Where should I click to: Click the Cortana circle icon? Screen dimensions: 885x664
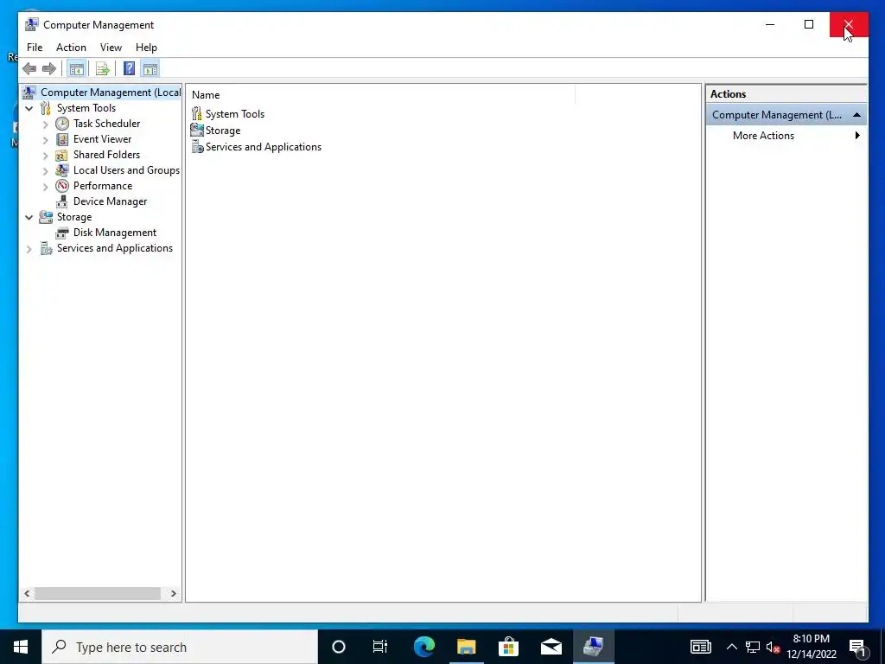tap(339, 647)
